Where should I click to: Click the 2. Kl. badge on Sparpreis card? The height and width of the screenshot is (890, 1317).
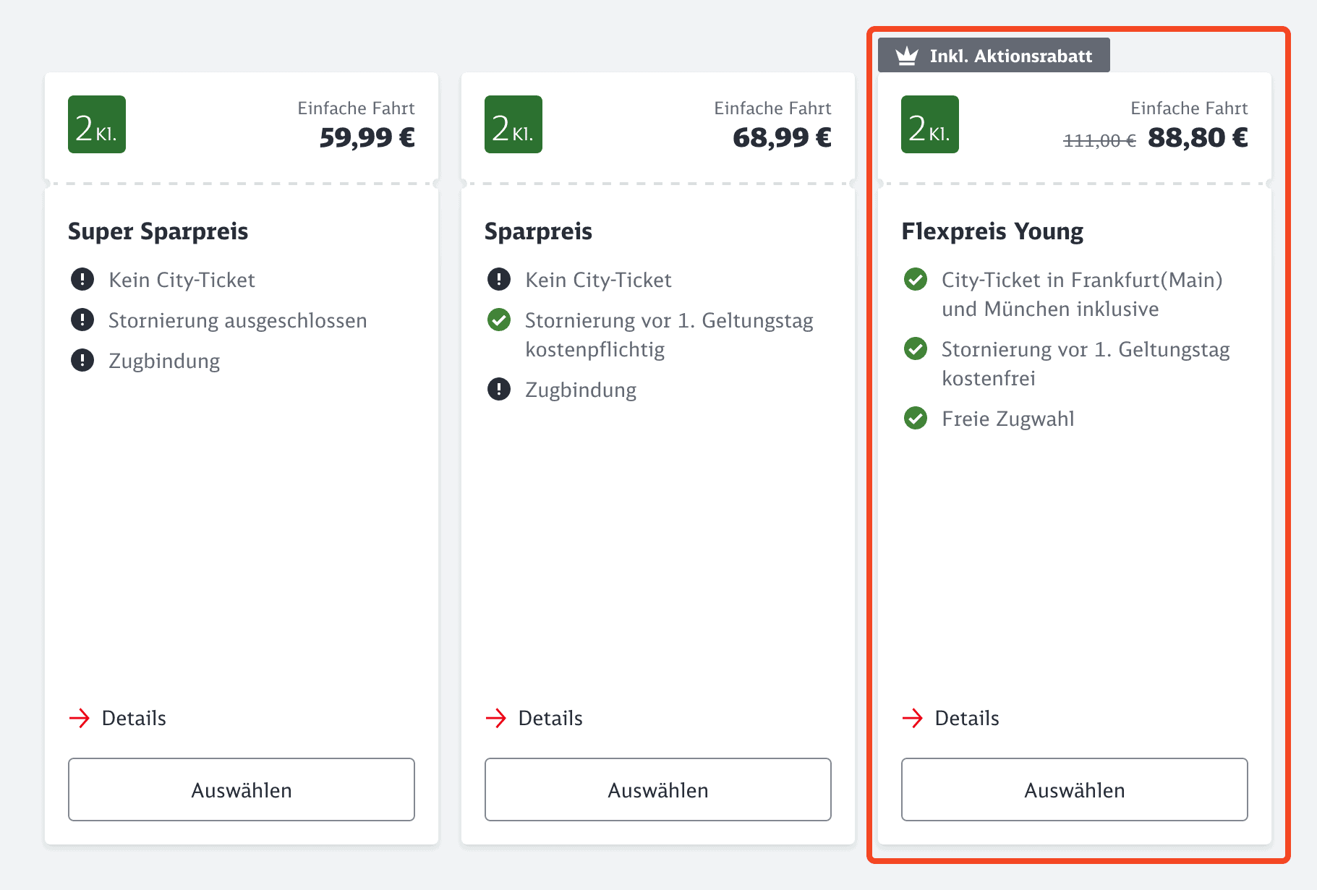(x=513, y=124)
